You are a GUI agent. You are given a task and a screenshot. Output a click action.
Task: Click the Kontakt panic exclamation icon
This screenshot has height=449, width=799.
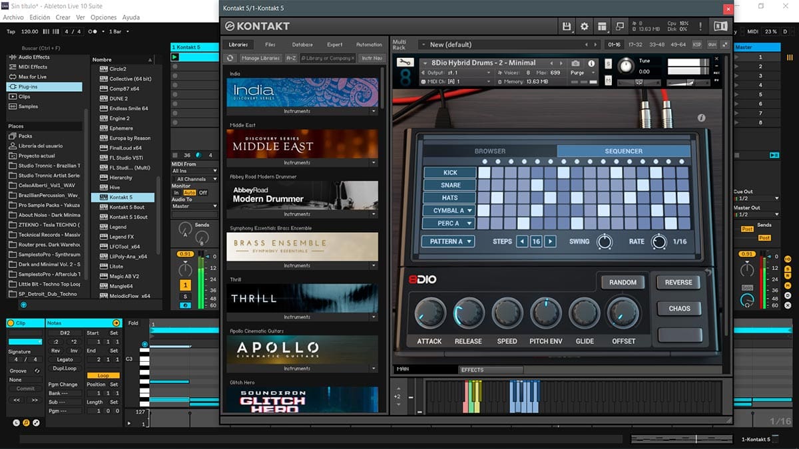pyautogui.click(x=700, y=27)
